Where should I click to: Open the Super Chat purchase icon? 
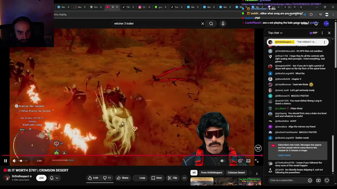318,180
